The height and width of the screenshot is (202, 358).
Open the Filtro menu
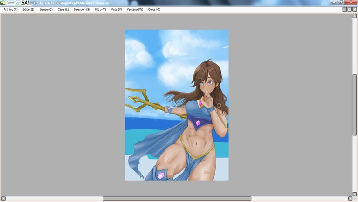[100, 10]
